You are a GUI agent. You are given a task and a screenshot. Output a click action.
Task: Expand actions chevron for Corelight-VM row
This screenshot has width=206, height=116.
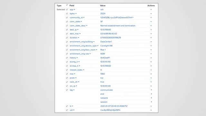(151, 46)
